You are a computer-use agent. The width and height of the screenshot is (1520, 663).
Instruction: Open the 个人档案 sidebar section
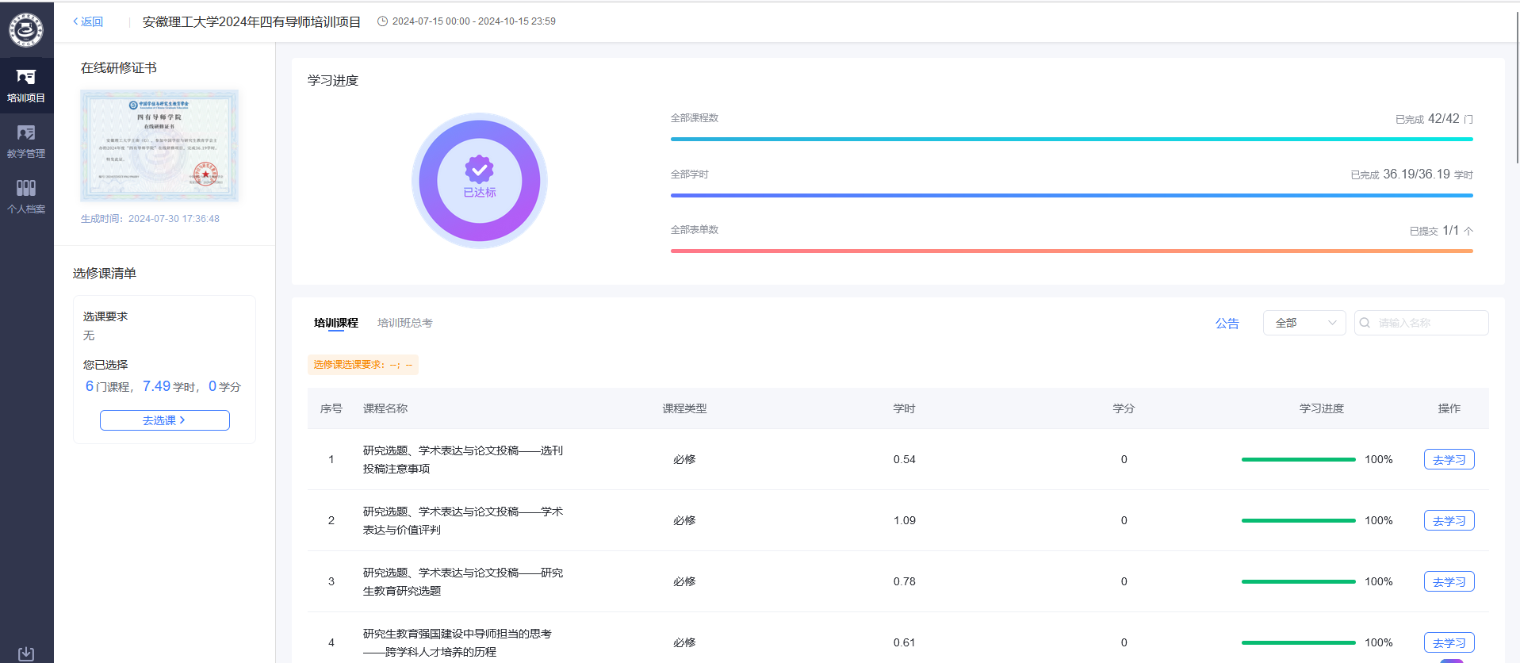26,196
